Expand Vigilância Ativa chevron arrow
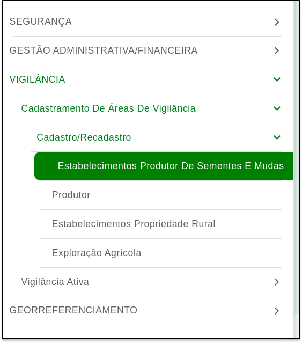This screenshot has height=343, width=302. (x=277, y=282)
